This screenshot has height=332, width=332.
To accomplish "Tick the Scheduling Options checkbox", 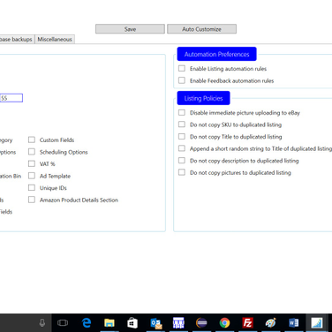I will [32, 152].
